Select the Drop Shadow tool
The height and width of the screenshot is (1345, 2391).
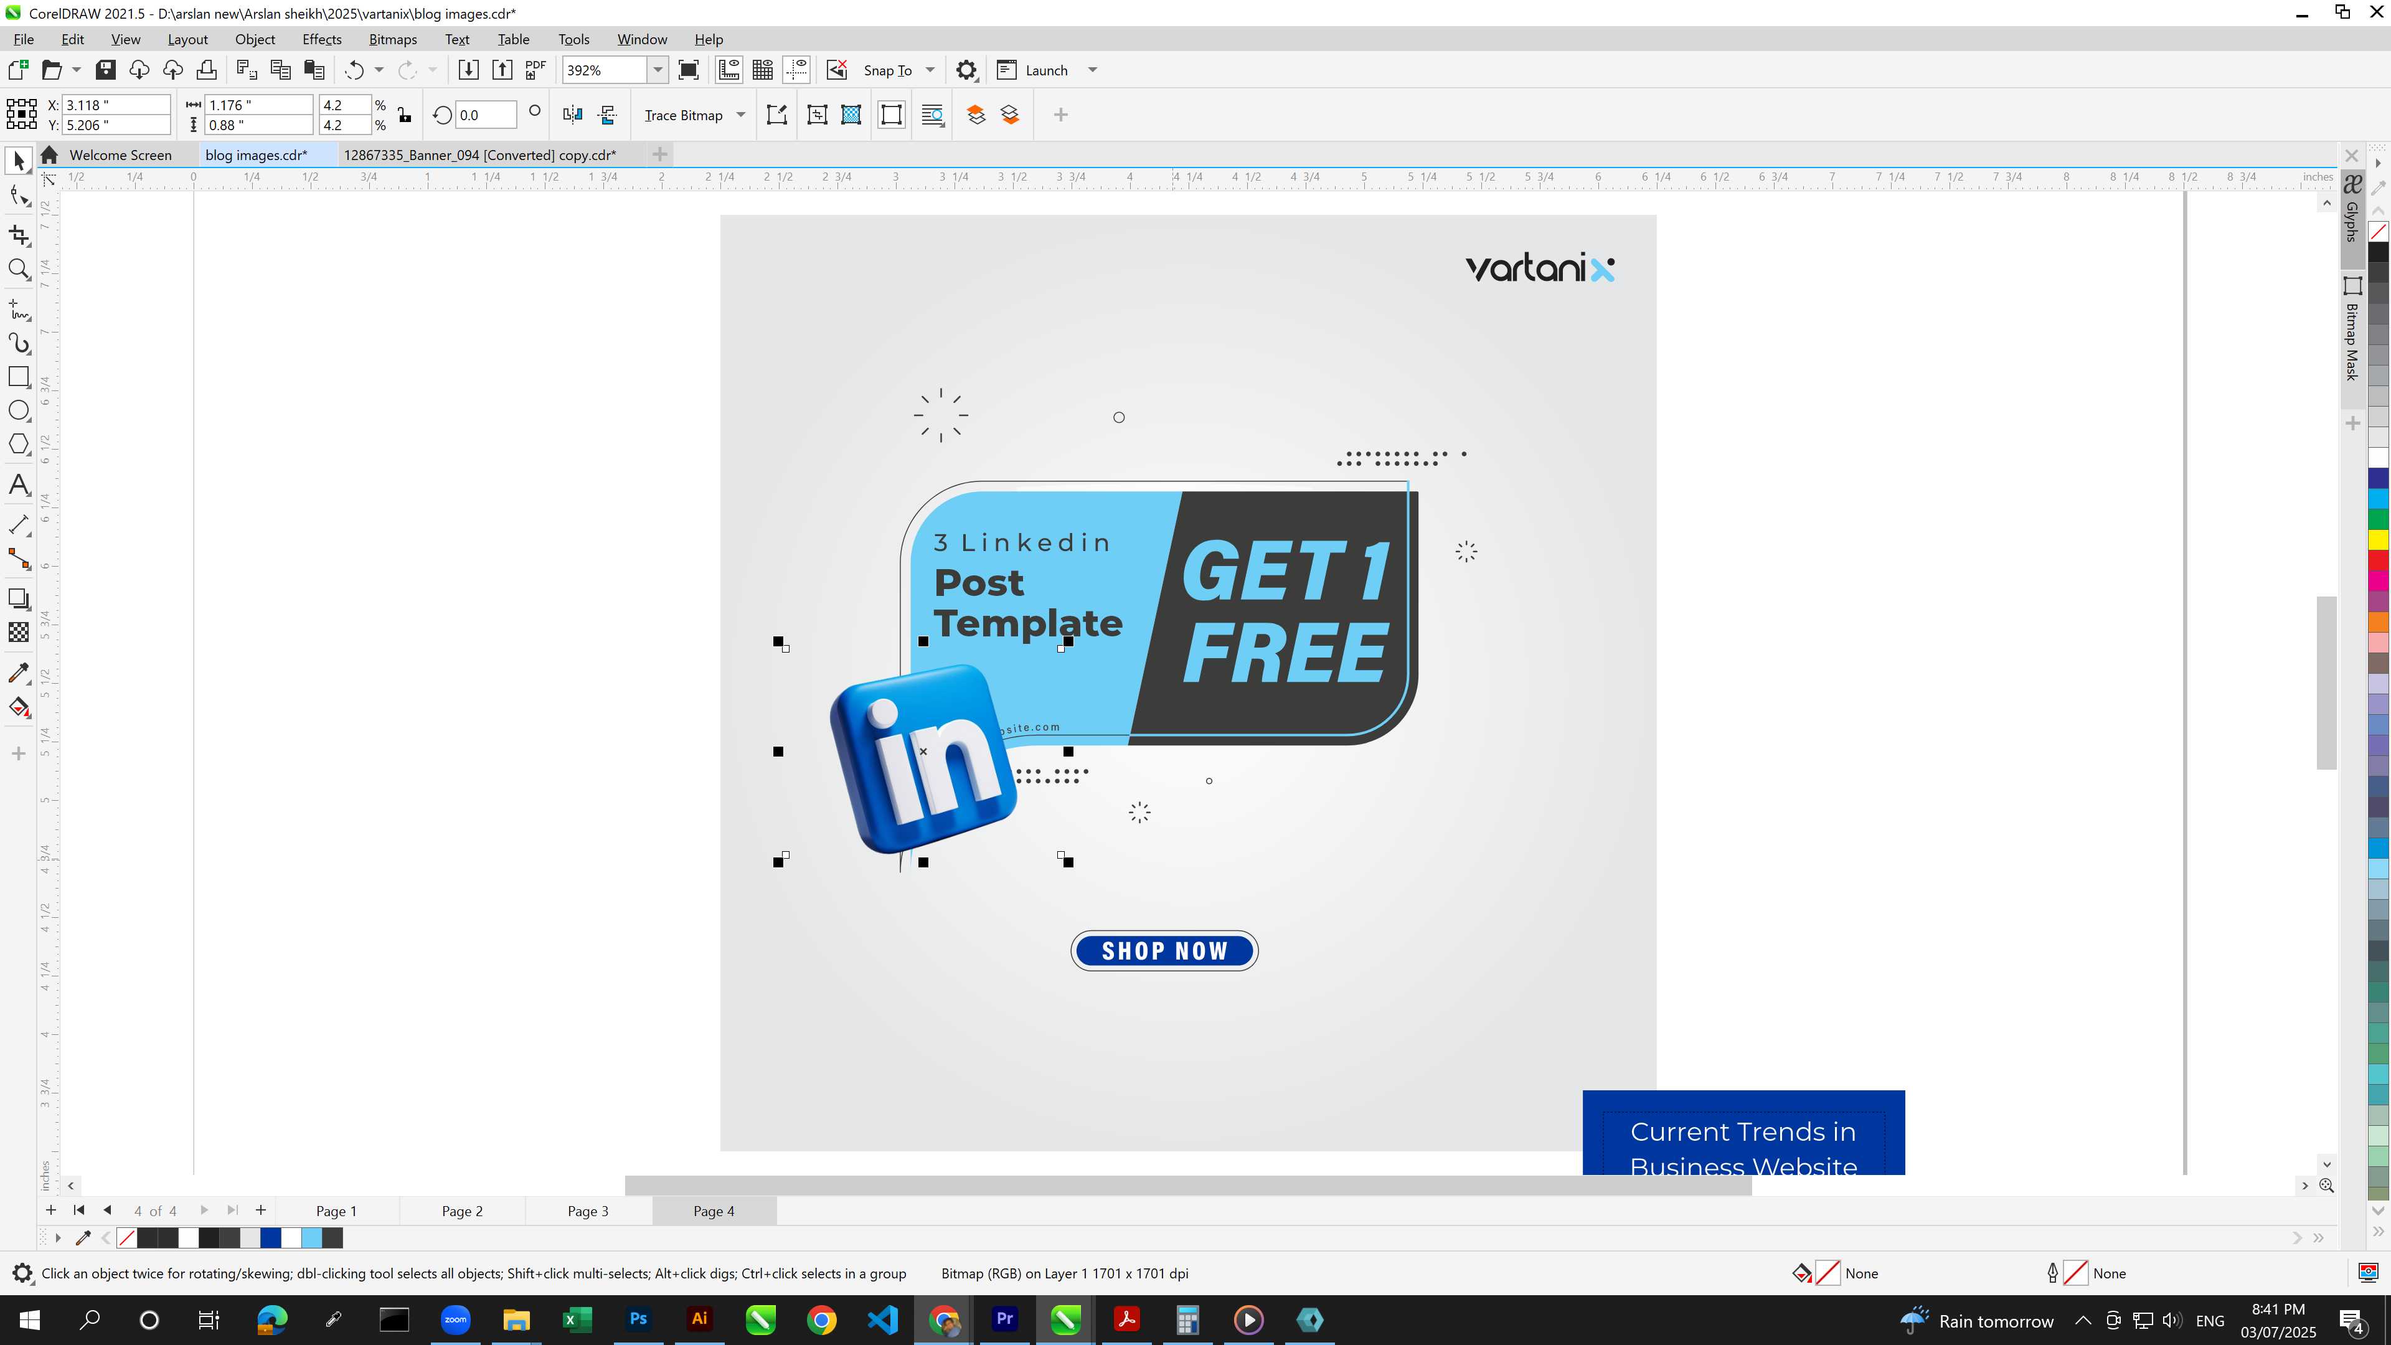19,598
